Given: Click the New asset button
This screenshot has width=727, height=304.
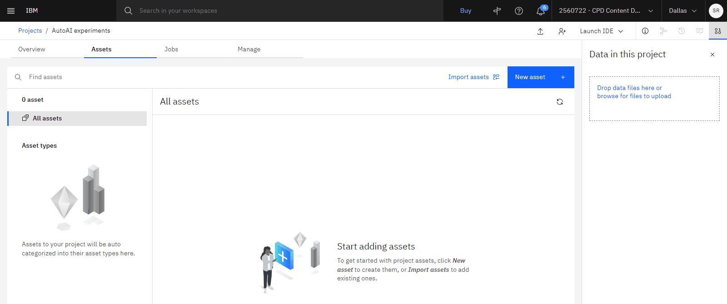Looking at the screenshot, I should [541, 77].
